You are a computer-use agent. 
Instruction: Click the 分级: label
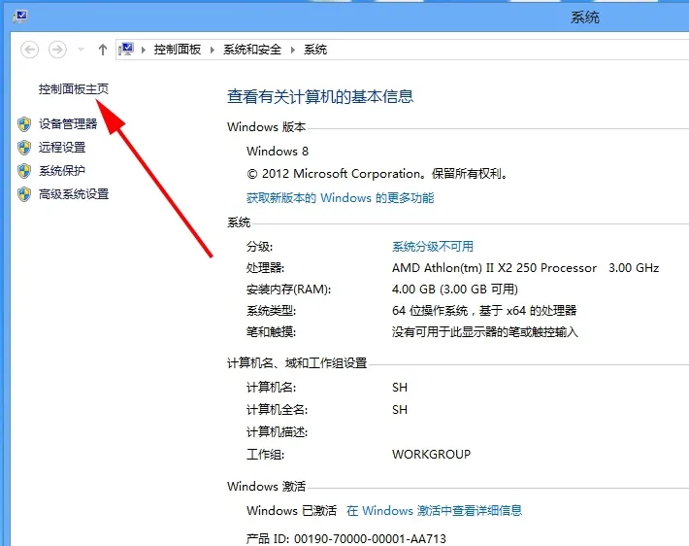click(x=260, y=247)
